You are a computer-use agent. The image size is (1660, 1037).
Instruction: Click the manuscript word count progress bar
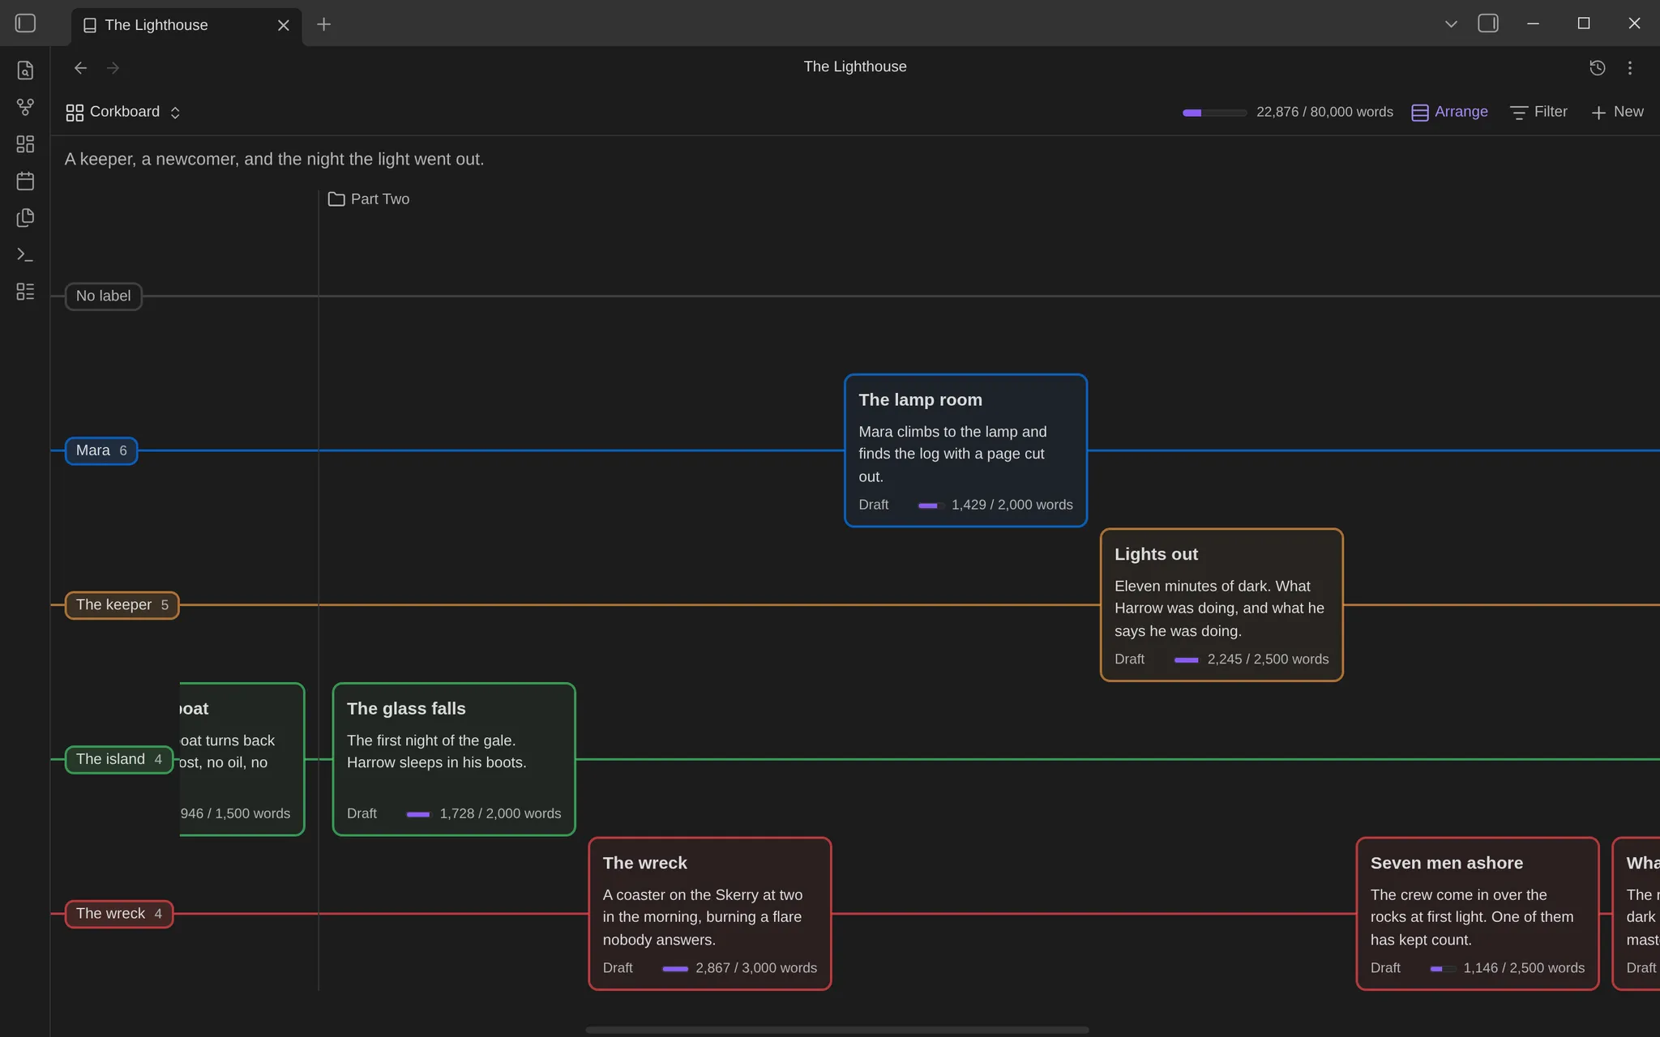[1214, 113]
